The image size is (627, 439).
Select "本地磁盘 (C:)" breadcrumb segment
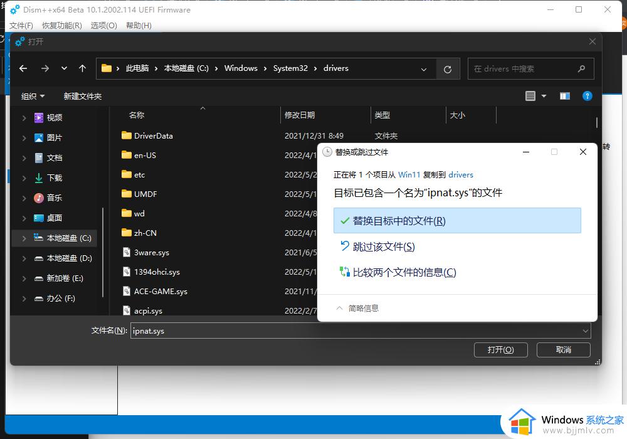tap(186, 68)
